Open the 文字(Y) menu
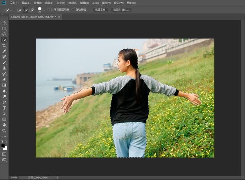Screen dimensions: 245x180 point(61,3)
